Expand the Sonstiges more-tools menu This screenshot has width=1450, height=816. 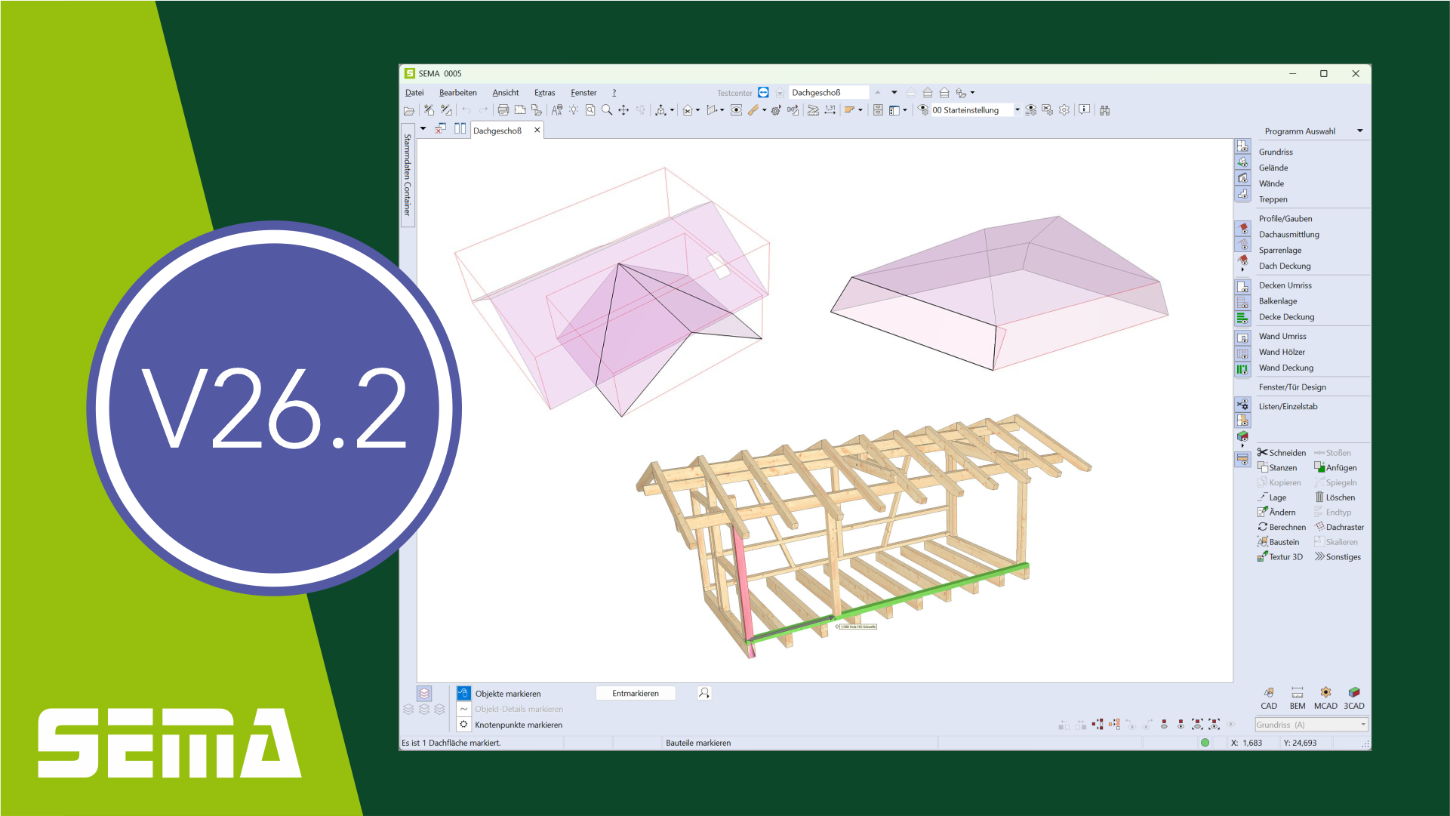click(1338, 557)
